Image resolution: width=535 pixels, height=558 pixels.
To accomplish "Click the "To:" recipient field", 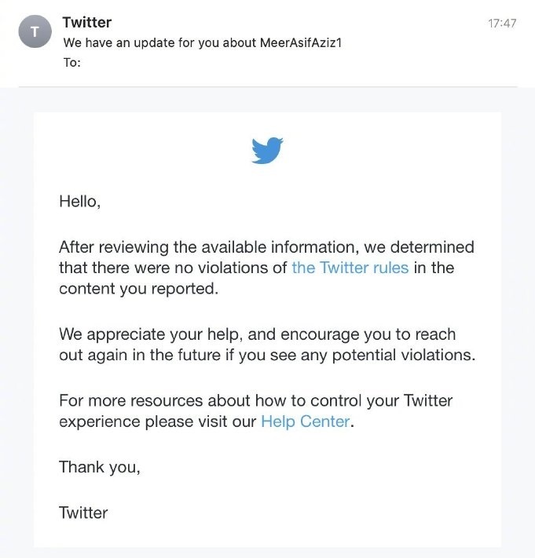I will coord(72,63).
